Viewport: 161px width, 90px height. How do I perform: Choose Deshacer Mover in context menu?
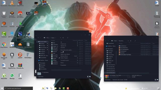(64, 56)
